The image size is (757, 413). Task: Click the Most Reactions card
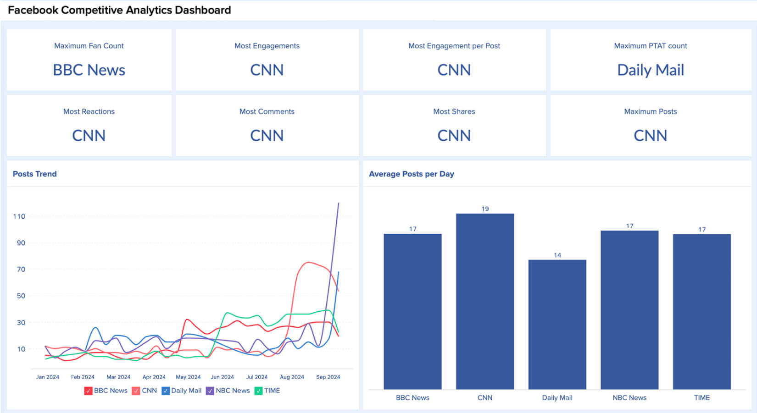(x=89, y=125)
